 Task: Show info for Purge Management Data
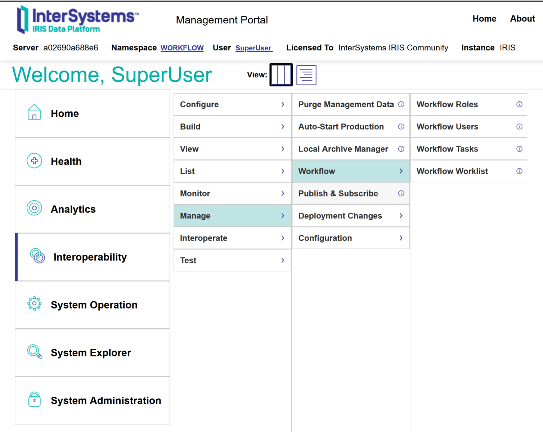click(401, 104)
